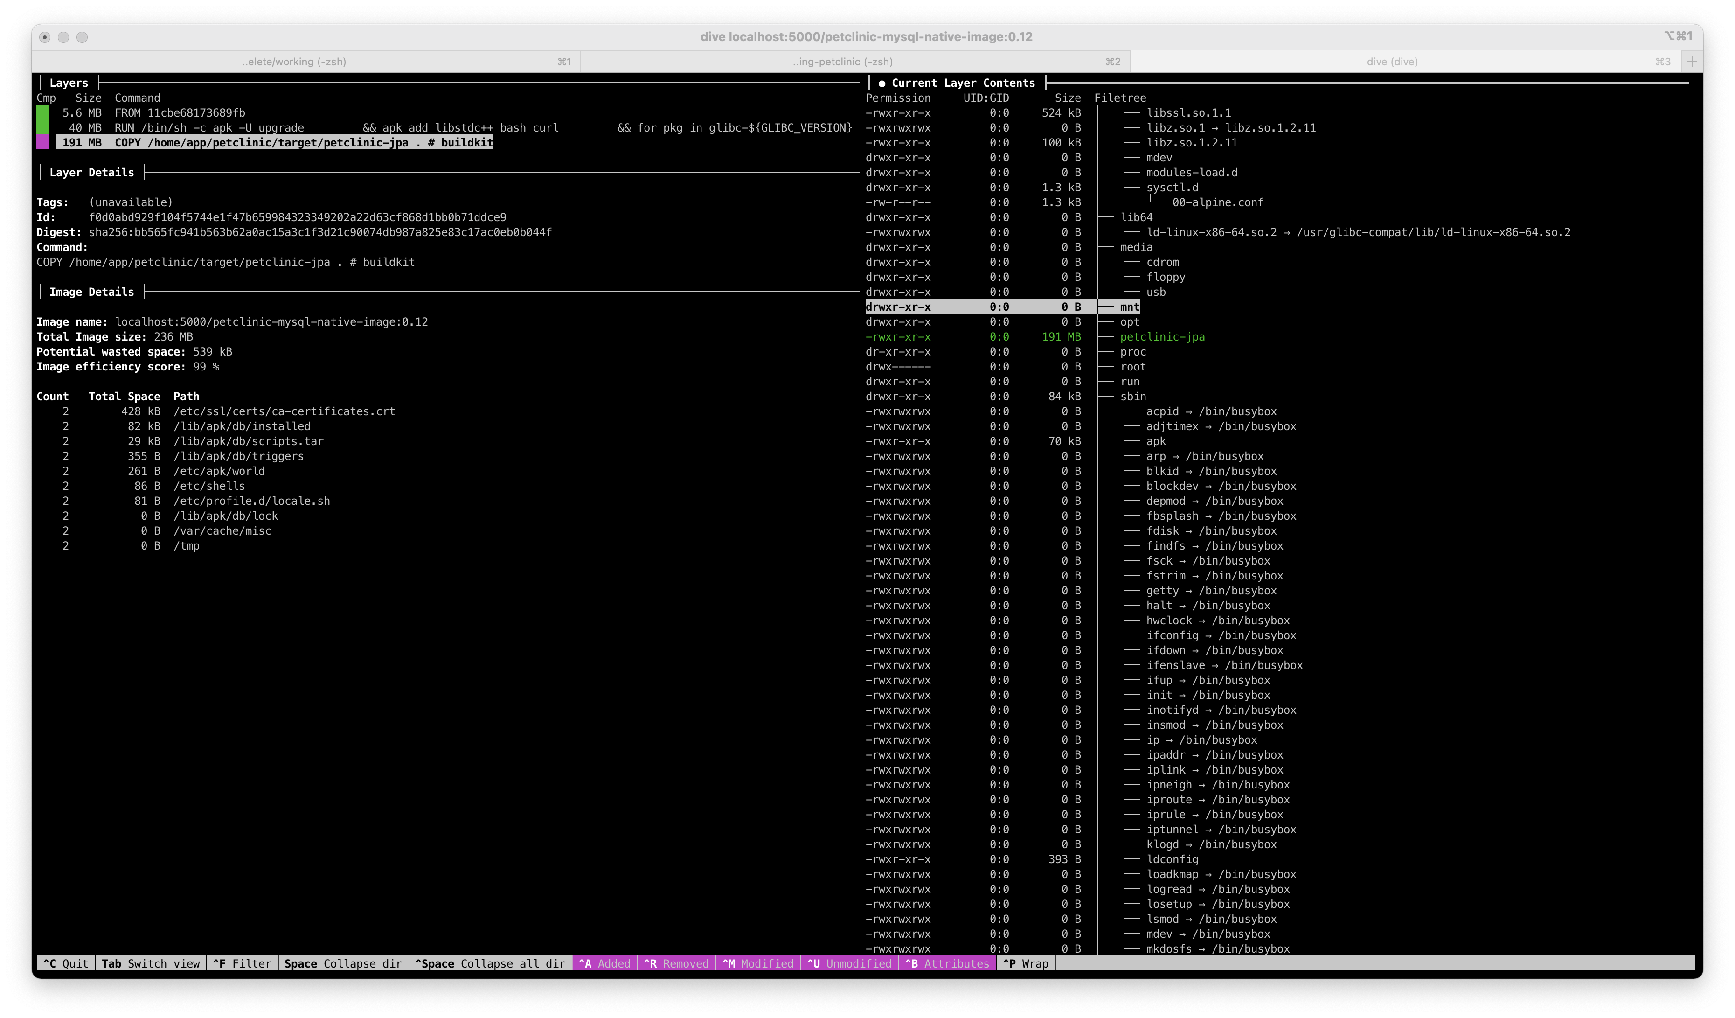Select the cdrom directory under media

tap(1162, 262)
